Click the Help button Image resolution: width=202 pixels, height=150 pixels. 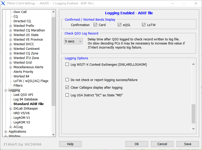point(70,144)
